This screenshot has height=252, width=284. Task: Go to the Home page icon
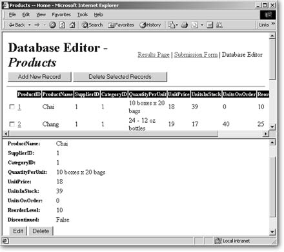click(x=72, y=25)
